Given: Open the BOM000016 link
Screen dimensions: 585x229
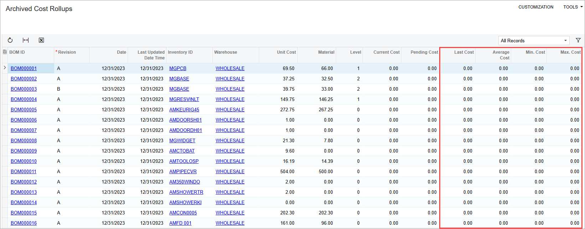Looking at the screenshot, I should (x=24, y=223).
